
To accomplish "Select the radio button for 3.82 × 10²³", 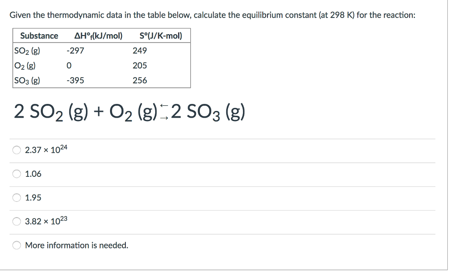I will (16, 221).
